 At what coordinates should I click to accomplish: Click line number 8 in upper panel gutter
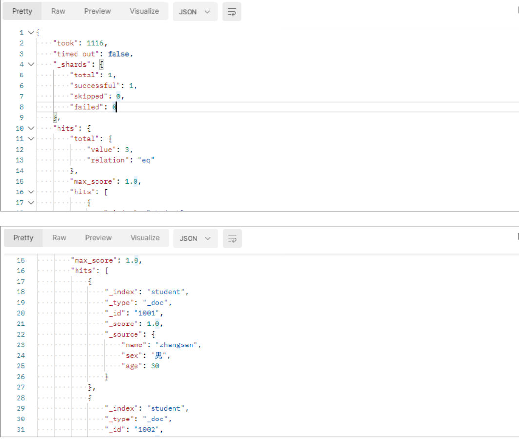22,107
